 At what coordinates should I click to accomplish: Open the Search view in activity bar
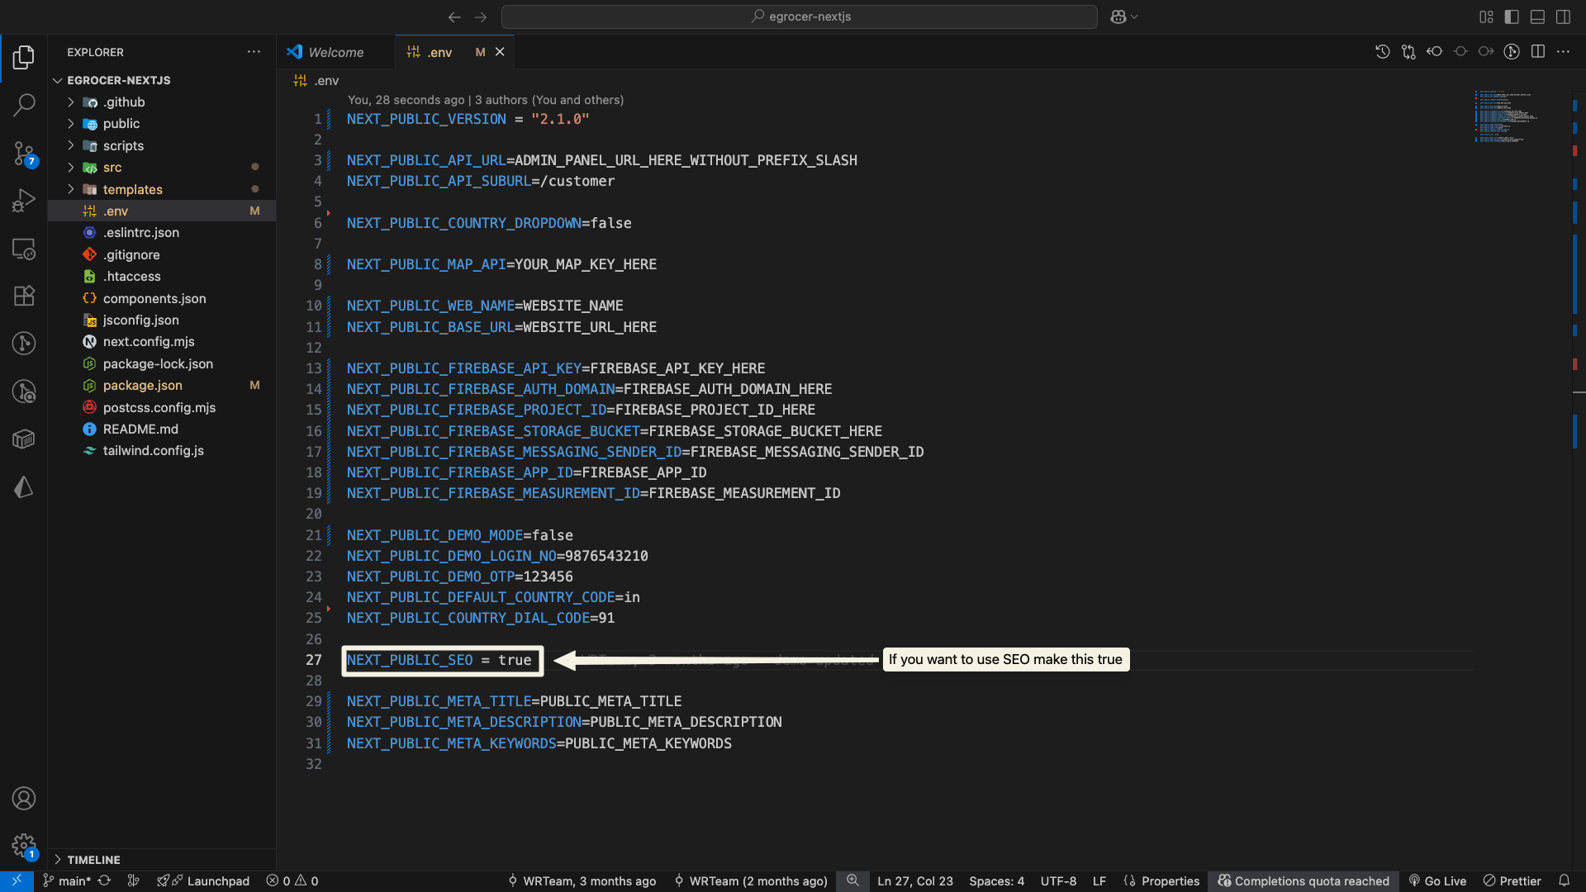click(x=24, y=105)
